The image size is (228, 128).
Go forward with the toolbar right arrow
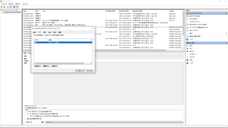(4, 7)
